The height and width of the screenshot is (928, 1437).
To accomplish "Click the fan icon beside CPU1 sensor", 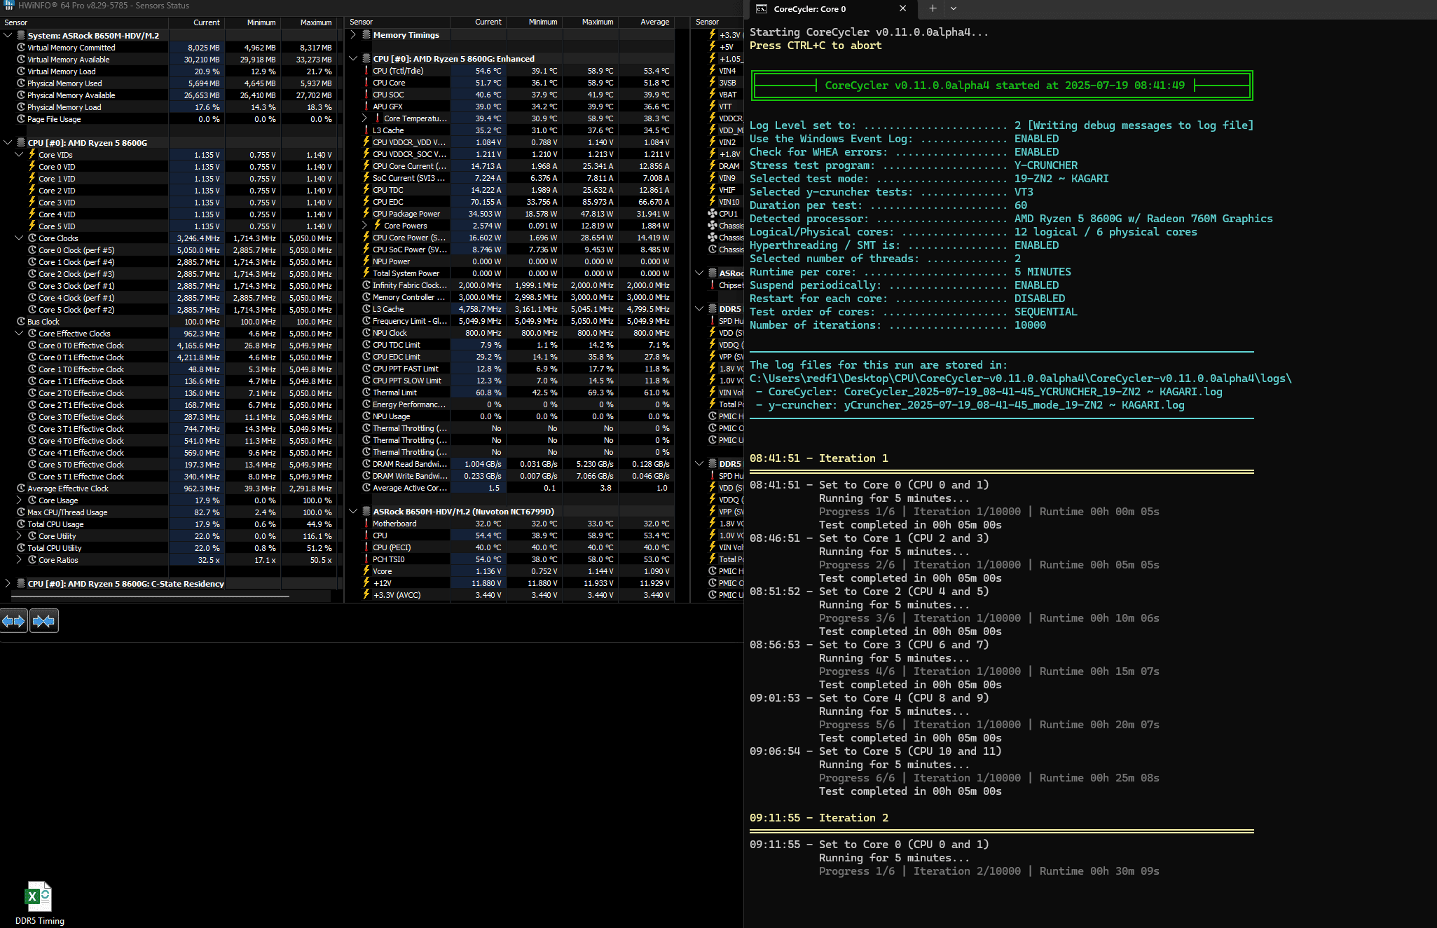I will pyautogui.click(x=713, y=214).
